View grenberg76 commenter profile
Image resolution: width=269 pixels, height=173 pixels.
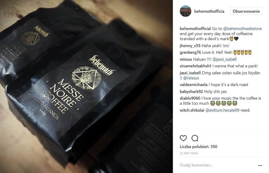point(190,53)
